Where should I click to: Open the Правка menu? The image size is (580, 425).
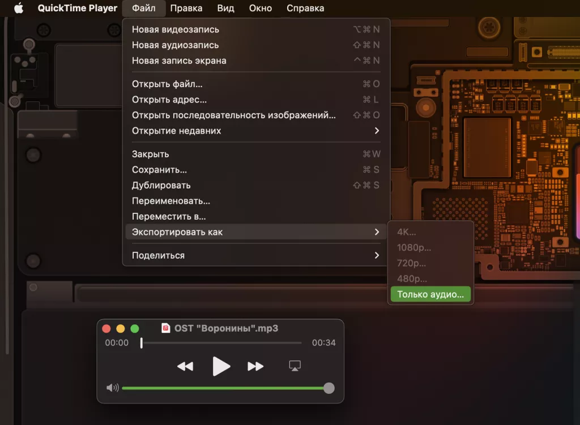point(187,8)
